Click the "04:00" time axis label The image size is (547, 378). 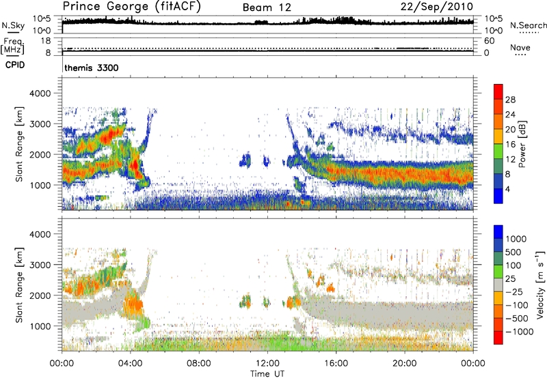coord(131,364)
